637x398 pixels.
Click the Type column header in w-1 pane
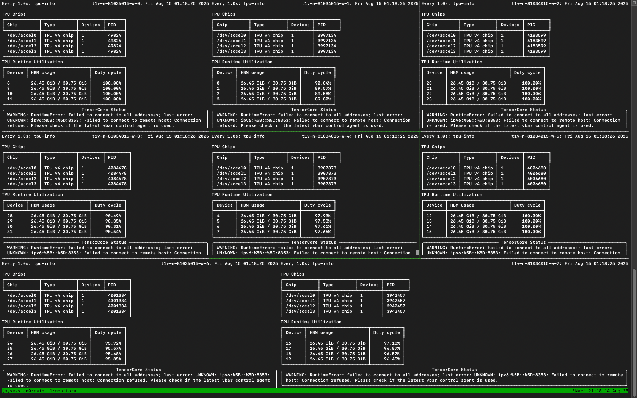[259, 25]
